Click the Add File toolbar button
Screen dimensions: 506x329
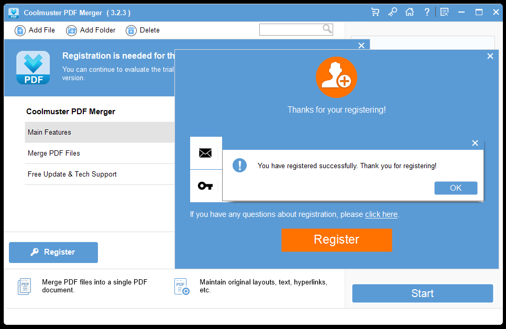click(35, 30)
